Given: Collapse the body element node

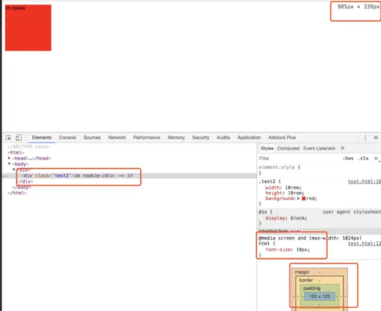Looking at the screenshot, I should [10, 164].
